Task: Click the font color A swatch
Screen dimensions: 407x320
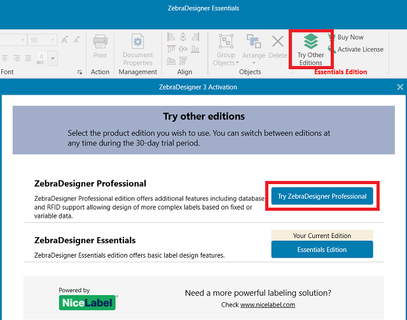Action: (41, 58)
